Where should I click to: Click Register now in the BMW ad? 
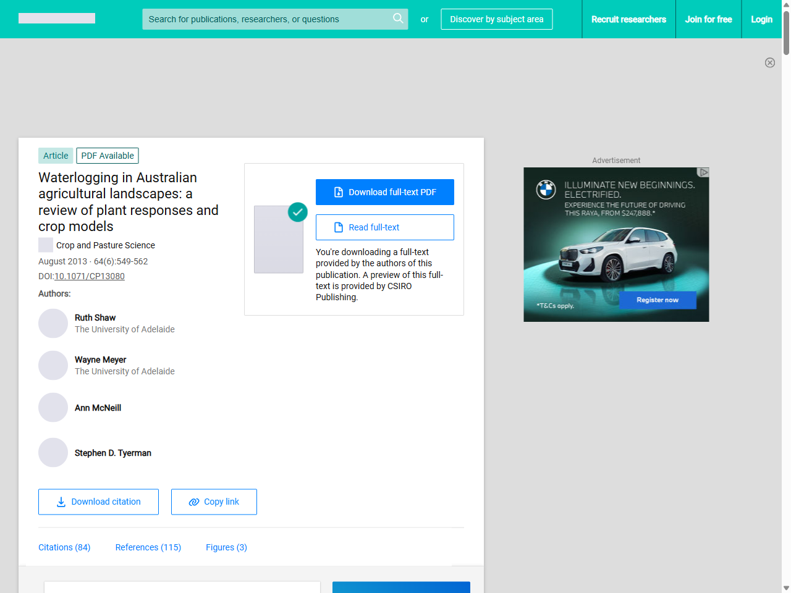click(x=657, y=300)
